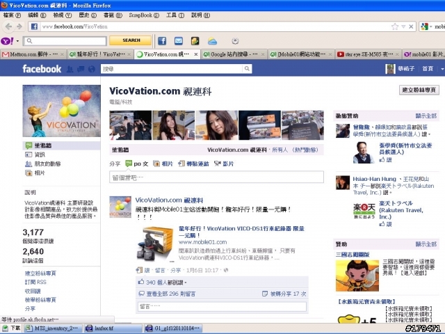Viewport: 445px width, 334px height.
Task: Click the Facebook 搜尋 search box
Action: (172, 69)
